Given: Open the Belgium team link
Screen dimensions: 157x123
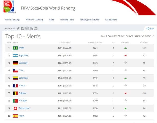Looking at the screenshot, I should point(22,93).
